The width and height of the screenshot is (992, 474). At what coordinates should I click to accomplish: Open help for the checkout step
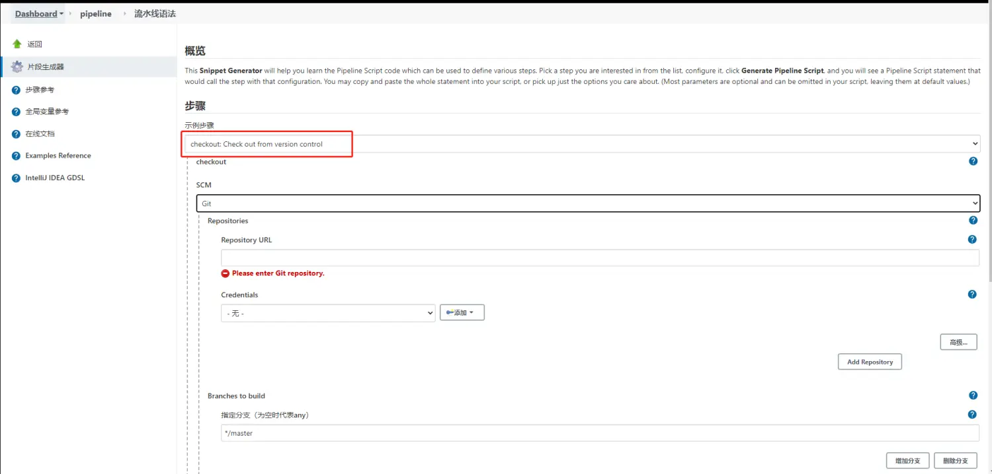coord(973,161)
